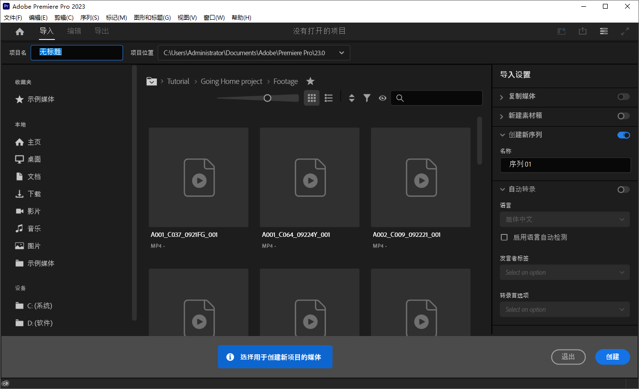Enable the 自动转录 toggle
Screen dimensions: 639x389
[x=624, y=189]
